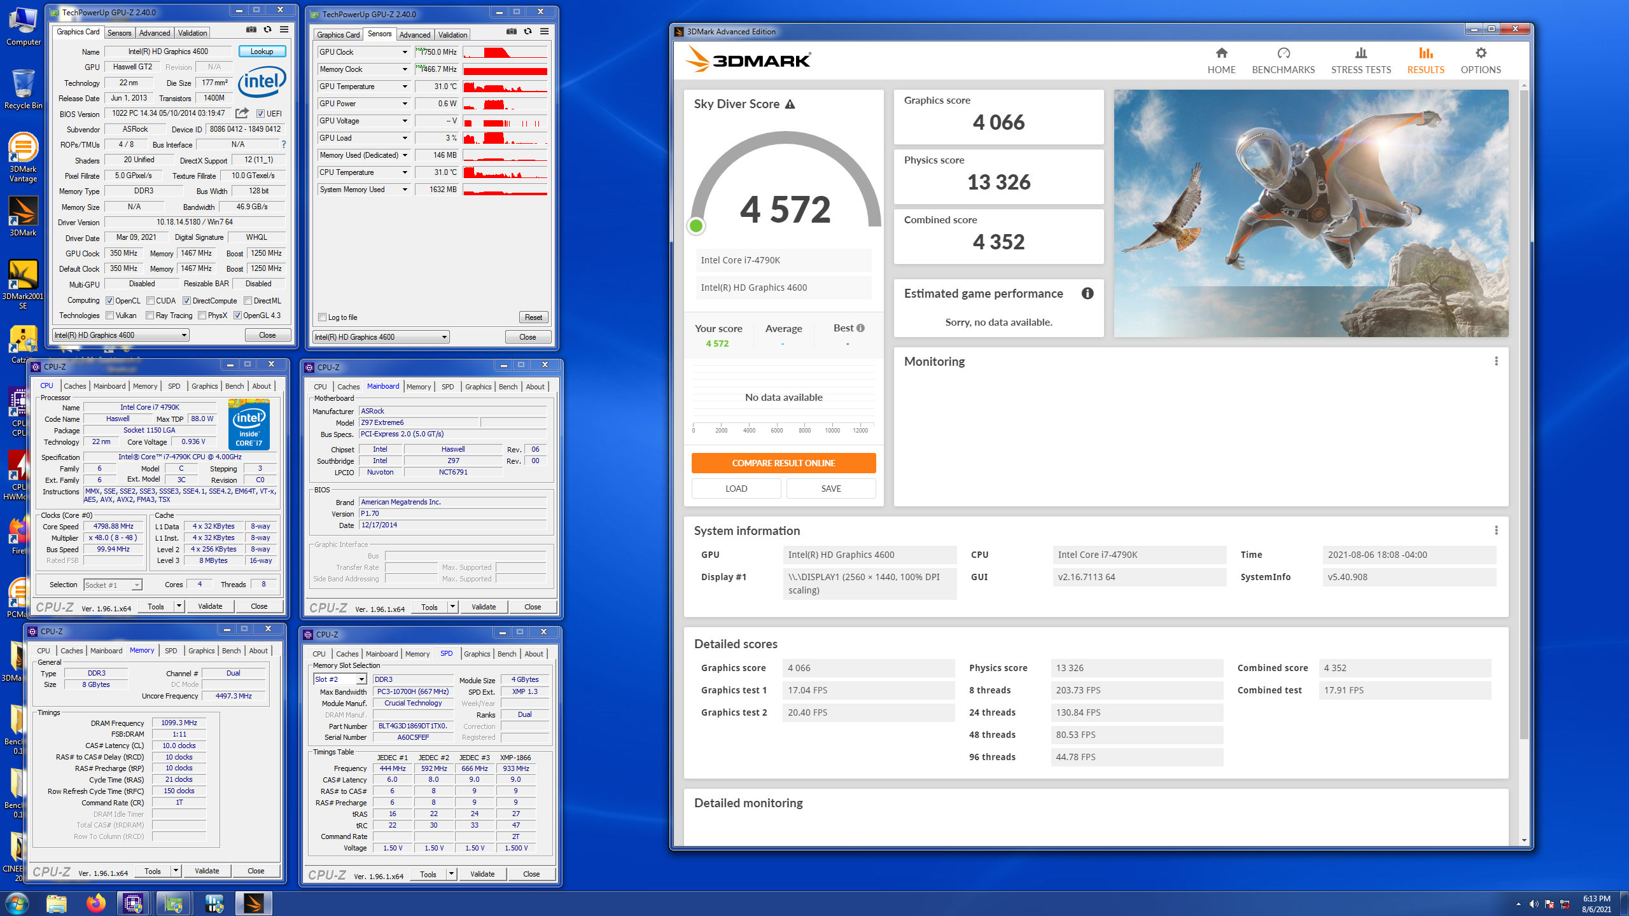Click the LOAD button in 3DMark

[x=736, y=489]
